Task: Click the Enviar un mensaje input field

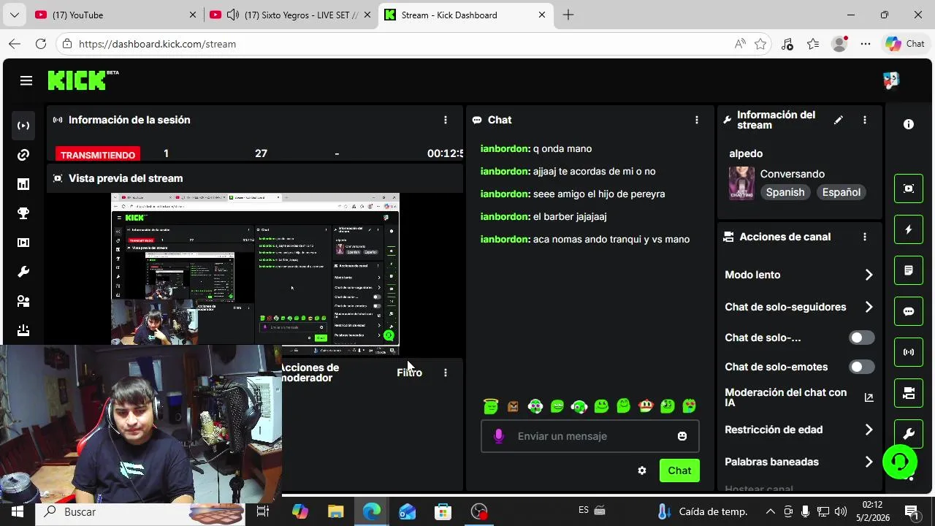Action: [589, 436]
